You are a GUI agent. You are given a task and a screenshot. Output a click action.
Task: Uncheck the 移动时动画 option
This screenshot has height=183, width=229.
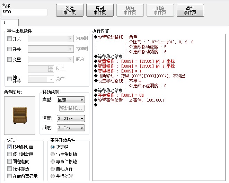click(x=9, y=147)
